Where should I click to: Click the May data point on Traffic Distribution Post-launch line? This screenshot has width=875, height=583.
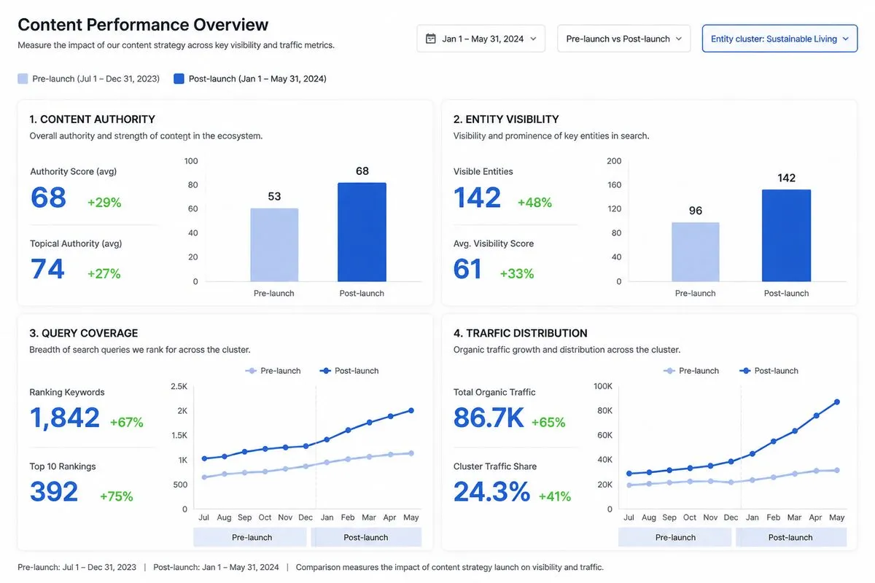[837, 402]
